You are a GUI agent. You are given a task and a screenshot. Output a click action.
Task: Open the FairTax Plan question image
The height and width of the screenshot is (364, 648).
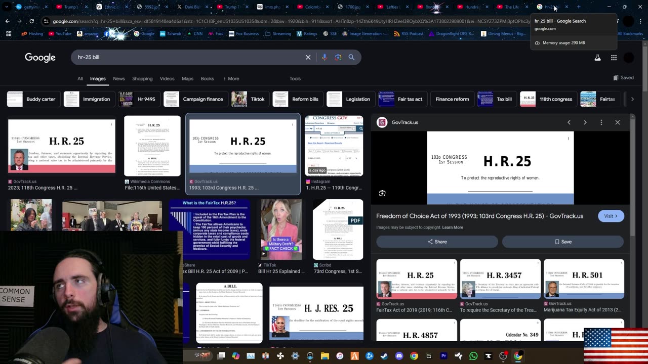tap(210, 230)
